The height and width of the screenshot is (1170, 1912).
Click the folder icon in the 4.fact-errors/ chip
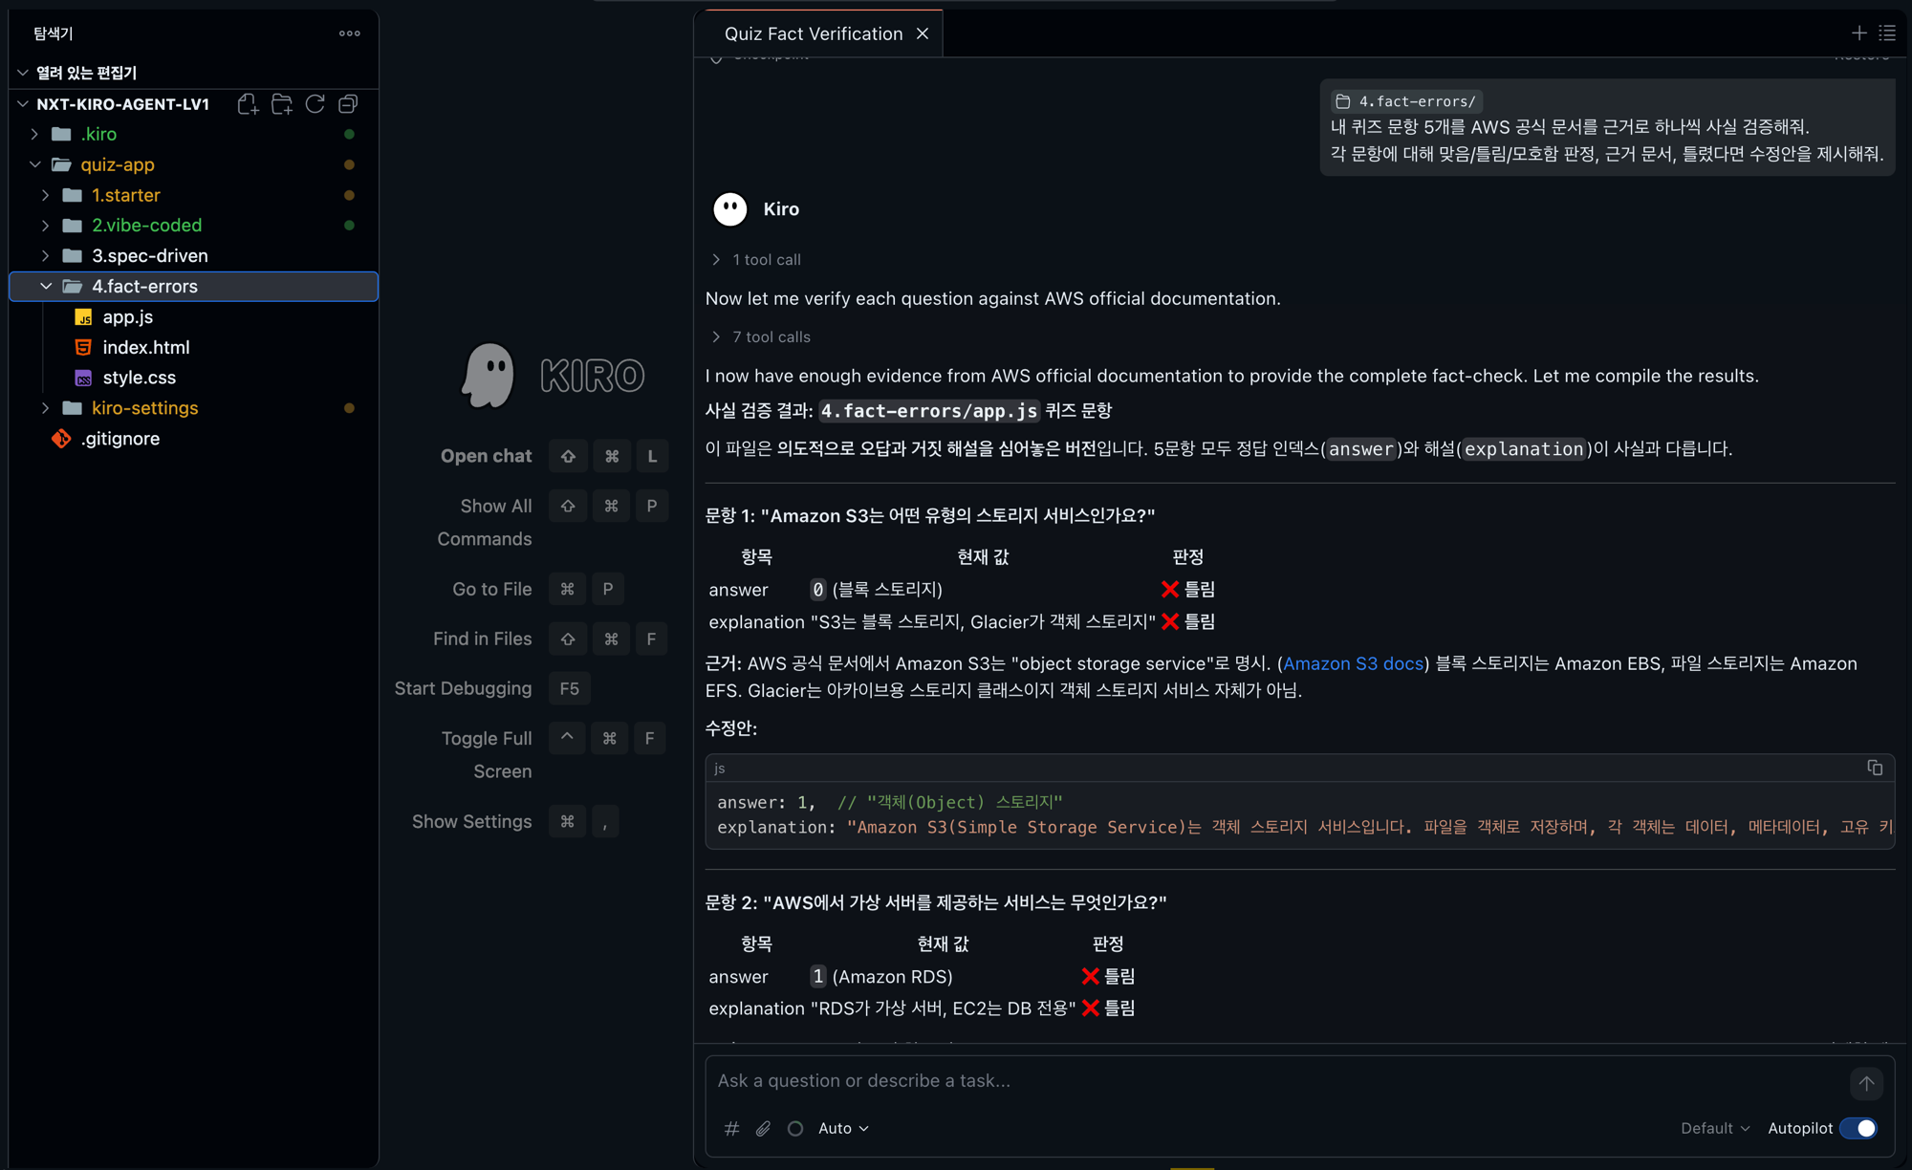coord(1343,101)
